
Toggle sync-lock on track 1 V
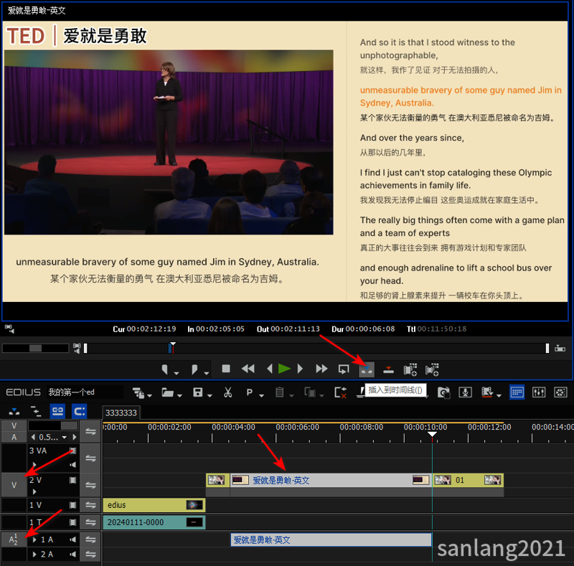pos(90,505)
